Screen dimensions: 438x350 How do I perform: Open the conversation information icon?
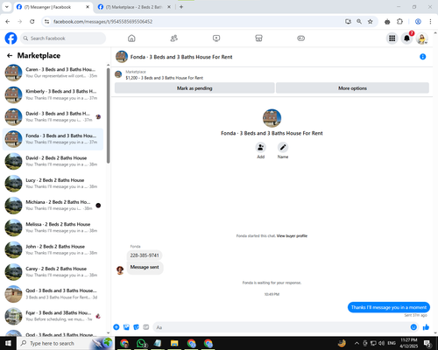tap(422, 57)
